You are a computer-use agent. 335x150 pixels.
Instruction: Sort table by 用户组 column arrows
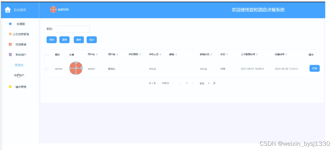(117, 54)
